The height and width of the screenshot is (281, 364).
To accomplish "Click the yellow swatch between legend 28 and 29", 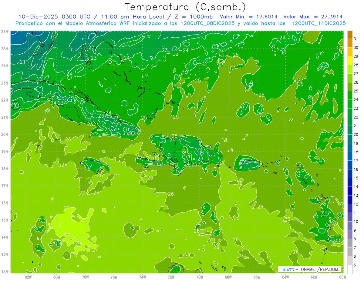I will click(350, 61).
